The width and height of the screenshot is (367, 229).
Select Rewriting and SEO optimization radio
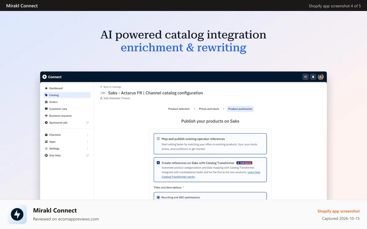158,197
